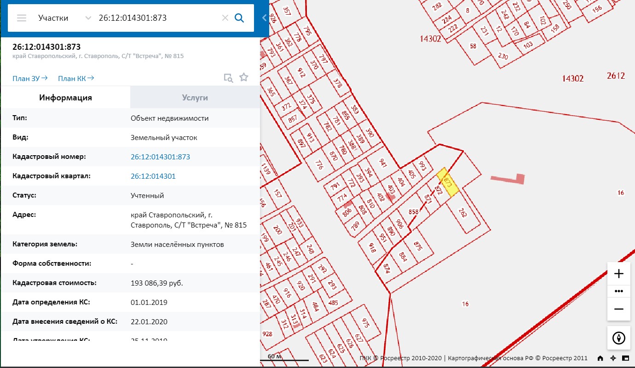Click the bold panel title 26:12:014301:873
Screen dimensions: 635x368
[x=47, y=47]
